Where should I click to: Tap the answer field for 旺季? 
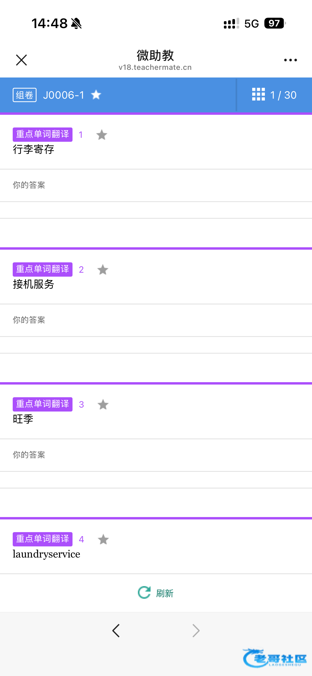pyautogui.click(x=156, y=455)
